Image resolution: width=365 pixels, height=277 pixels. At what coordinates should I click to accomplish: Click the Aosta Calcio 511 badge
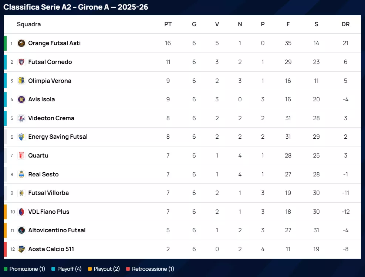(x=21, y=249)
